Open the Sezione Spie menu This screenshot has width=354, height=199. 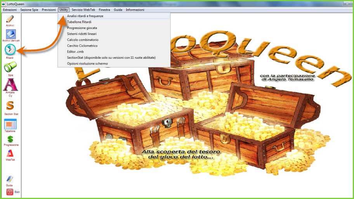tap(29, 10)
